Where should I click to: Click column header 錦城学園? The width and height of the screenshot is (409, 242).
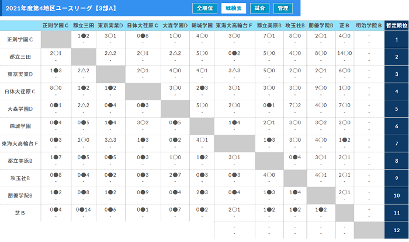(202, 26)
